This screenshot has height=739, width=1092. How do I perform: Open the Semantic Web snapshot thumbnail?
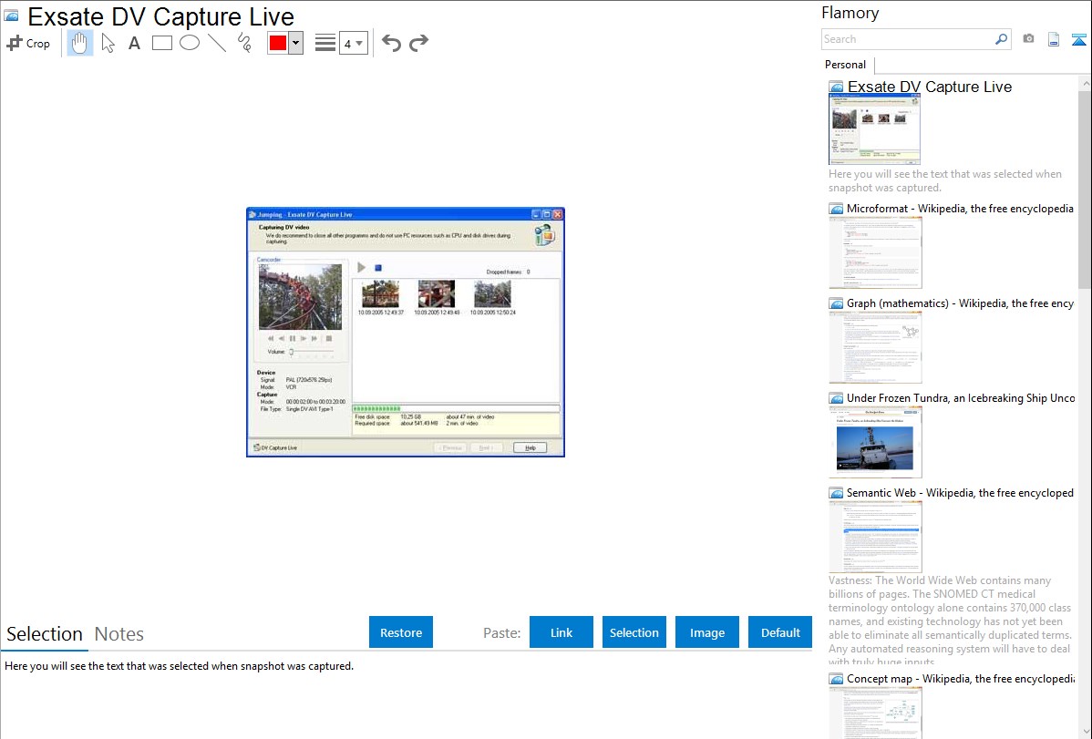pyautogui.click(x=875, y=537)
